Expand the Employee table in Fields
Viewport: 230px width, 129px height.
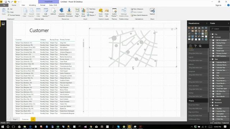click(x=211, y=100)
